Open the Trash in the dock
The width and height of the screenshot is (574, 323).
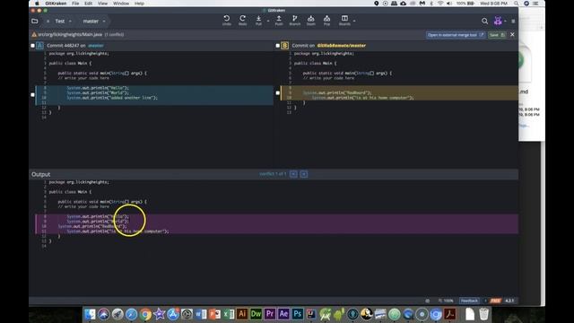click(x=484, y=314)
